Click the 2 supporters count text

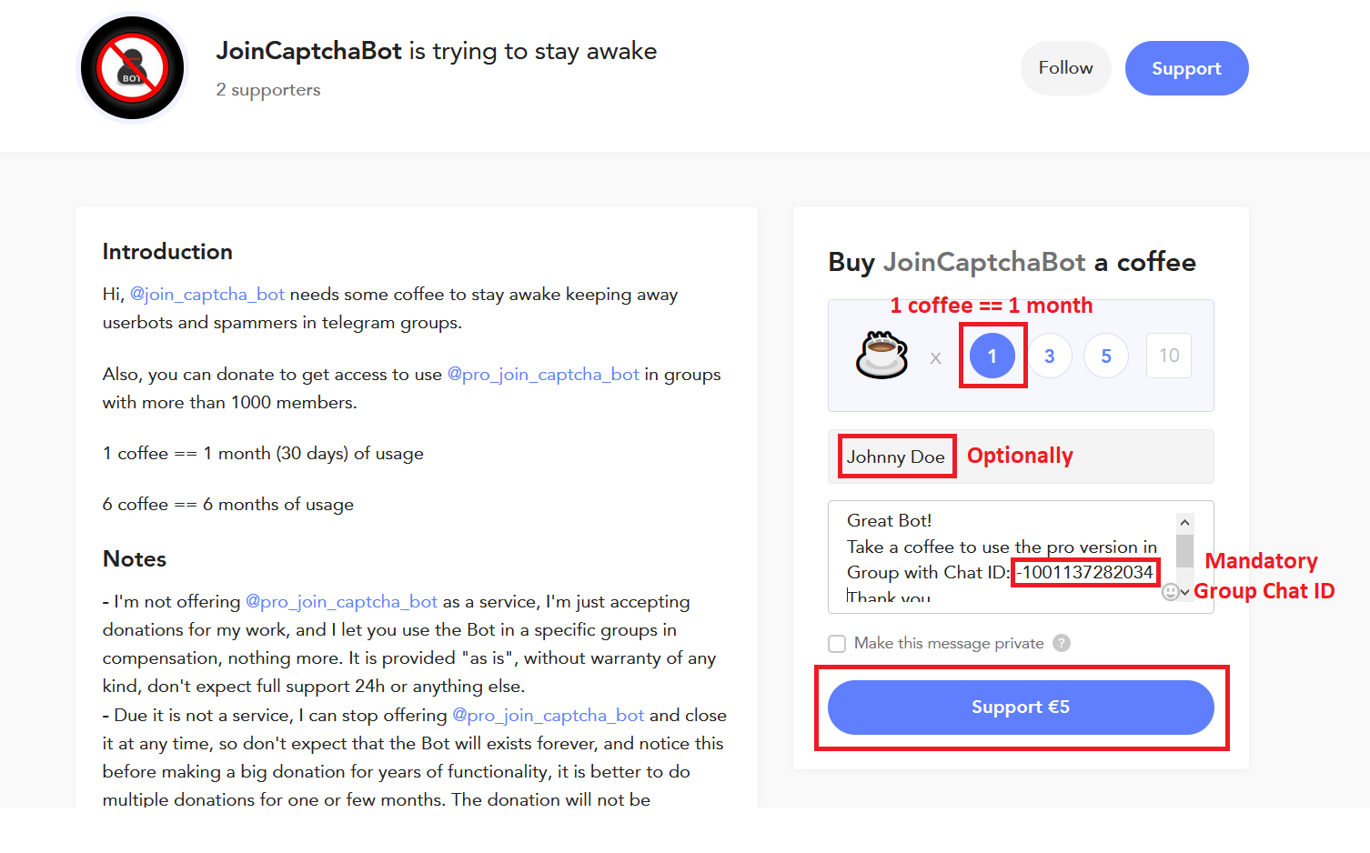point(268,90)
